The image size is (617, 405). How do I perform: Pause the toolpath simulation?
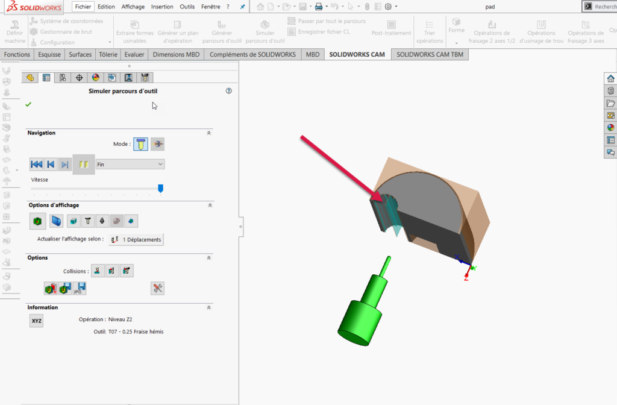(84, 164)
